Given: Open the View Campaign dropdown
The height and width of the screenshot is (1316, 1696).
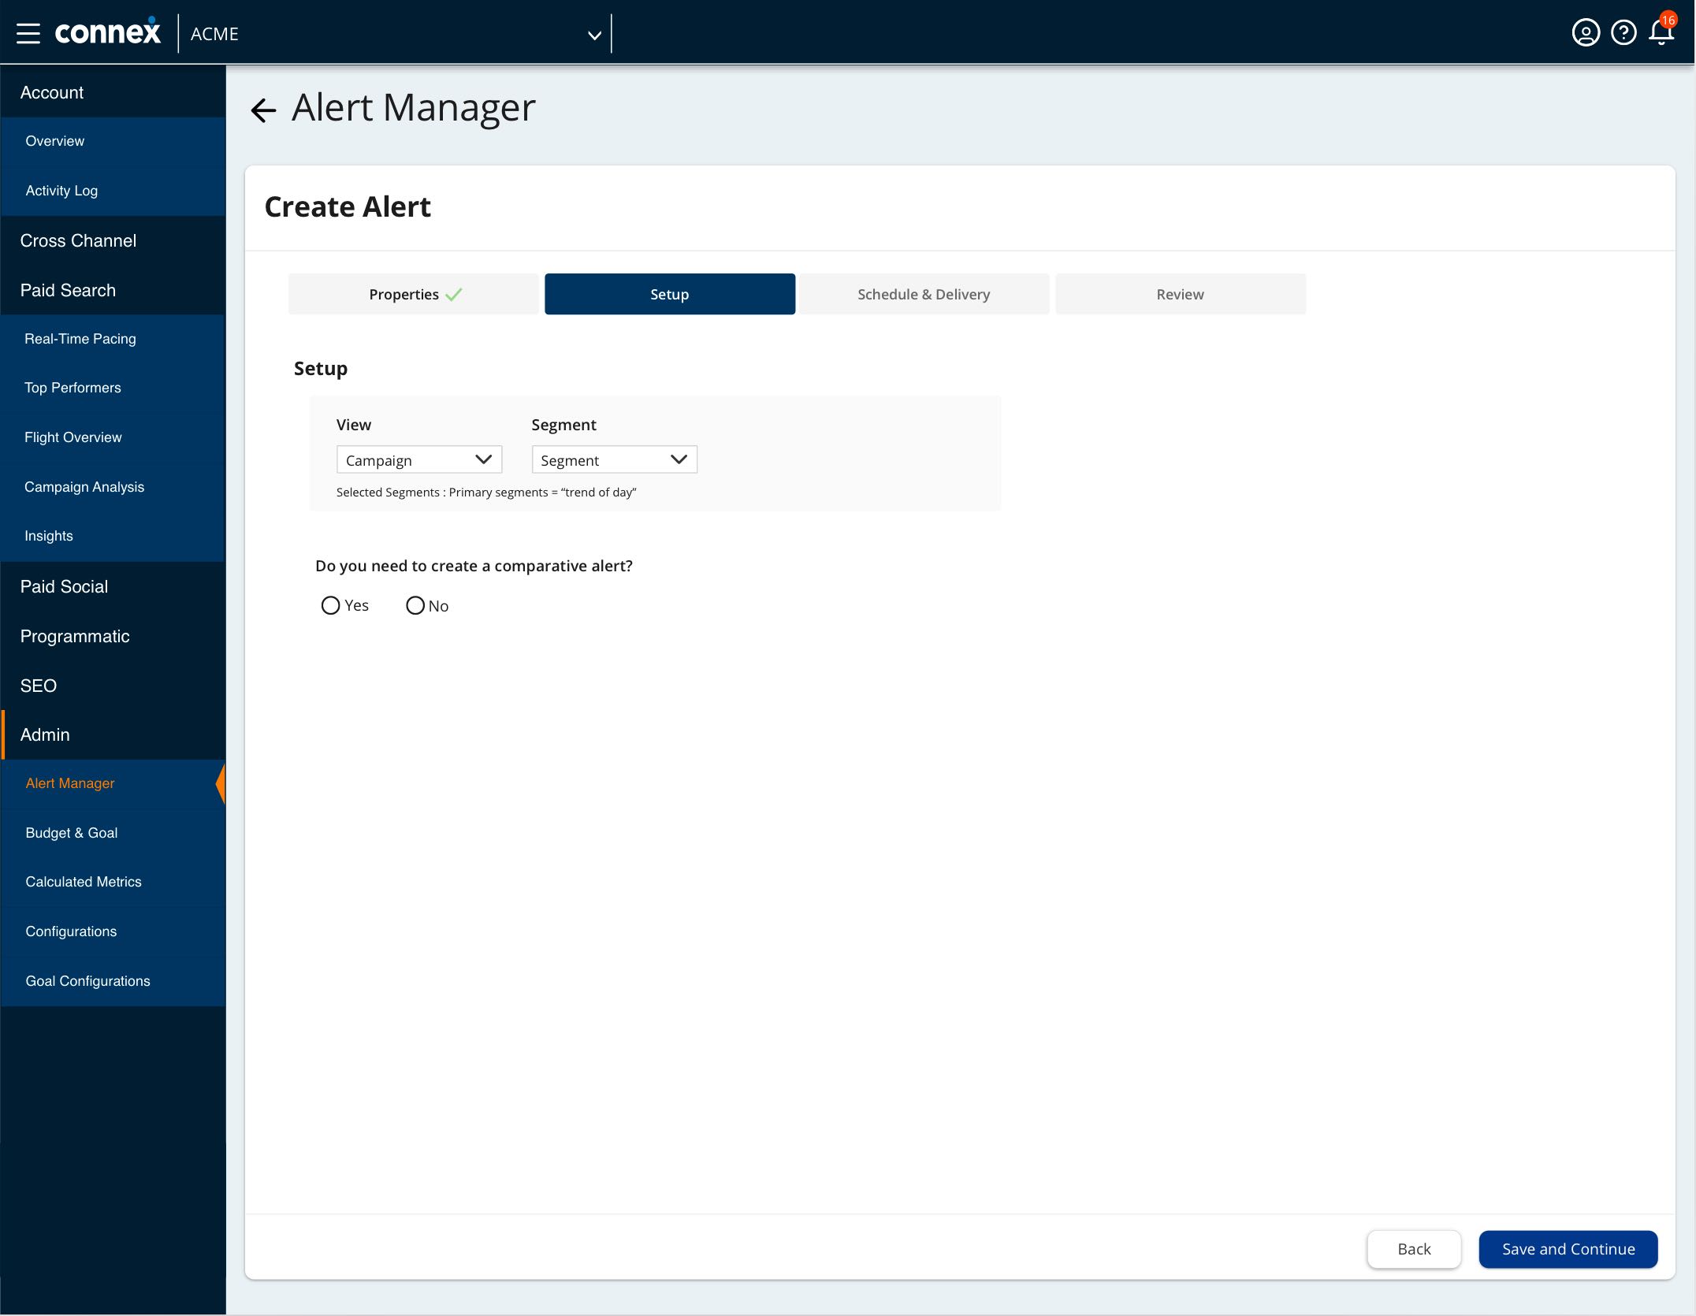Looking at the screenshot, I should (419, 459).
